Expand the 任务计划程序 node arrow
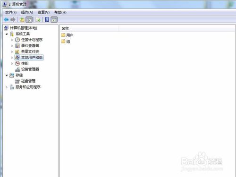 (x=12, y=40)
